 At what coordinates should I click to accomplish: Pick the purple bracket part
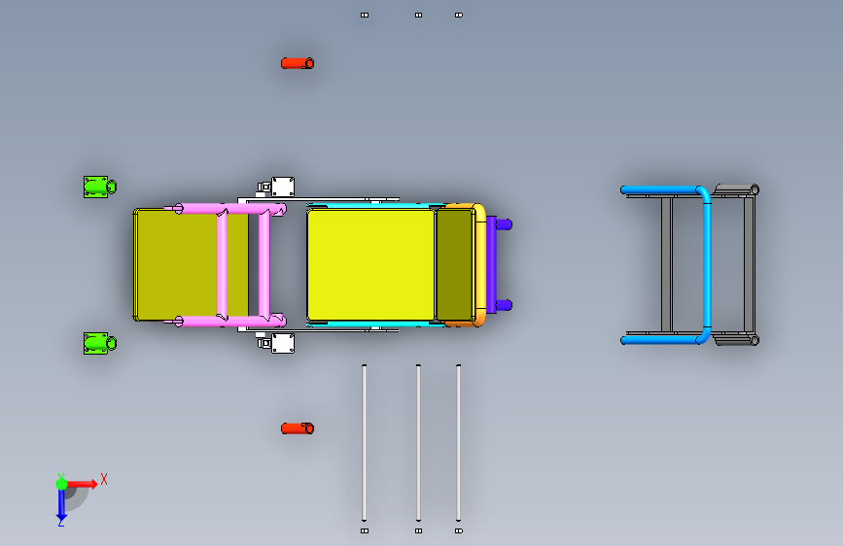(x=491, y=265)
